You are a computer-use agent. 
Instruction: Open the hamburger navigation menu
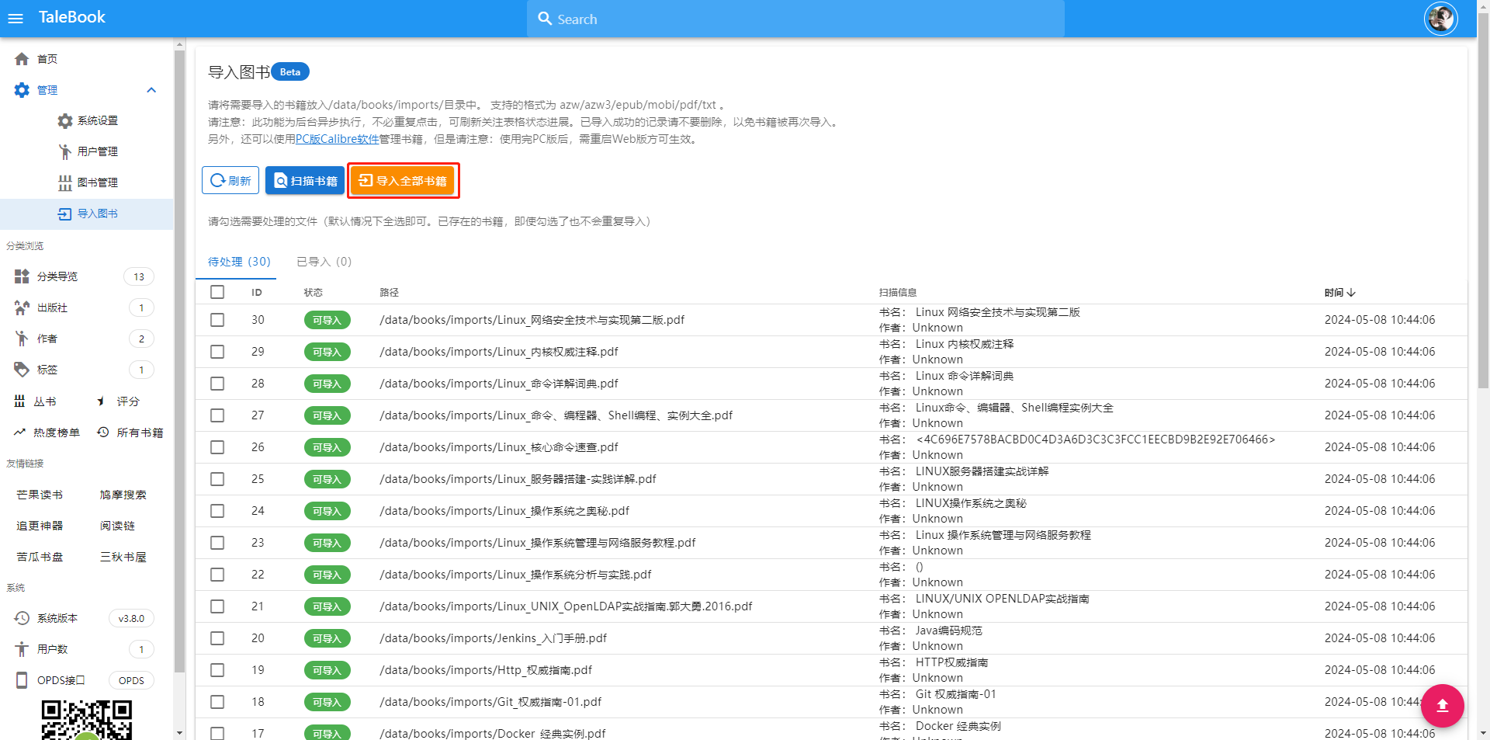[16, 19]
